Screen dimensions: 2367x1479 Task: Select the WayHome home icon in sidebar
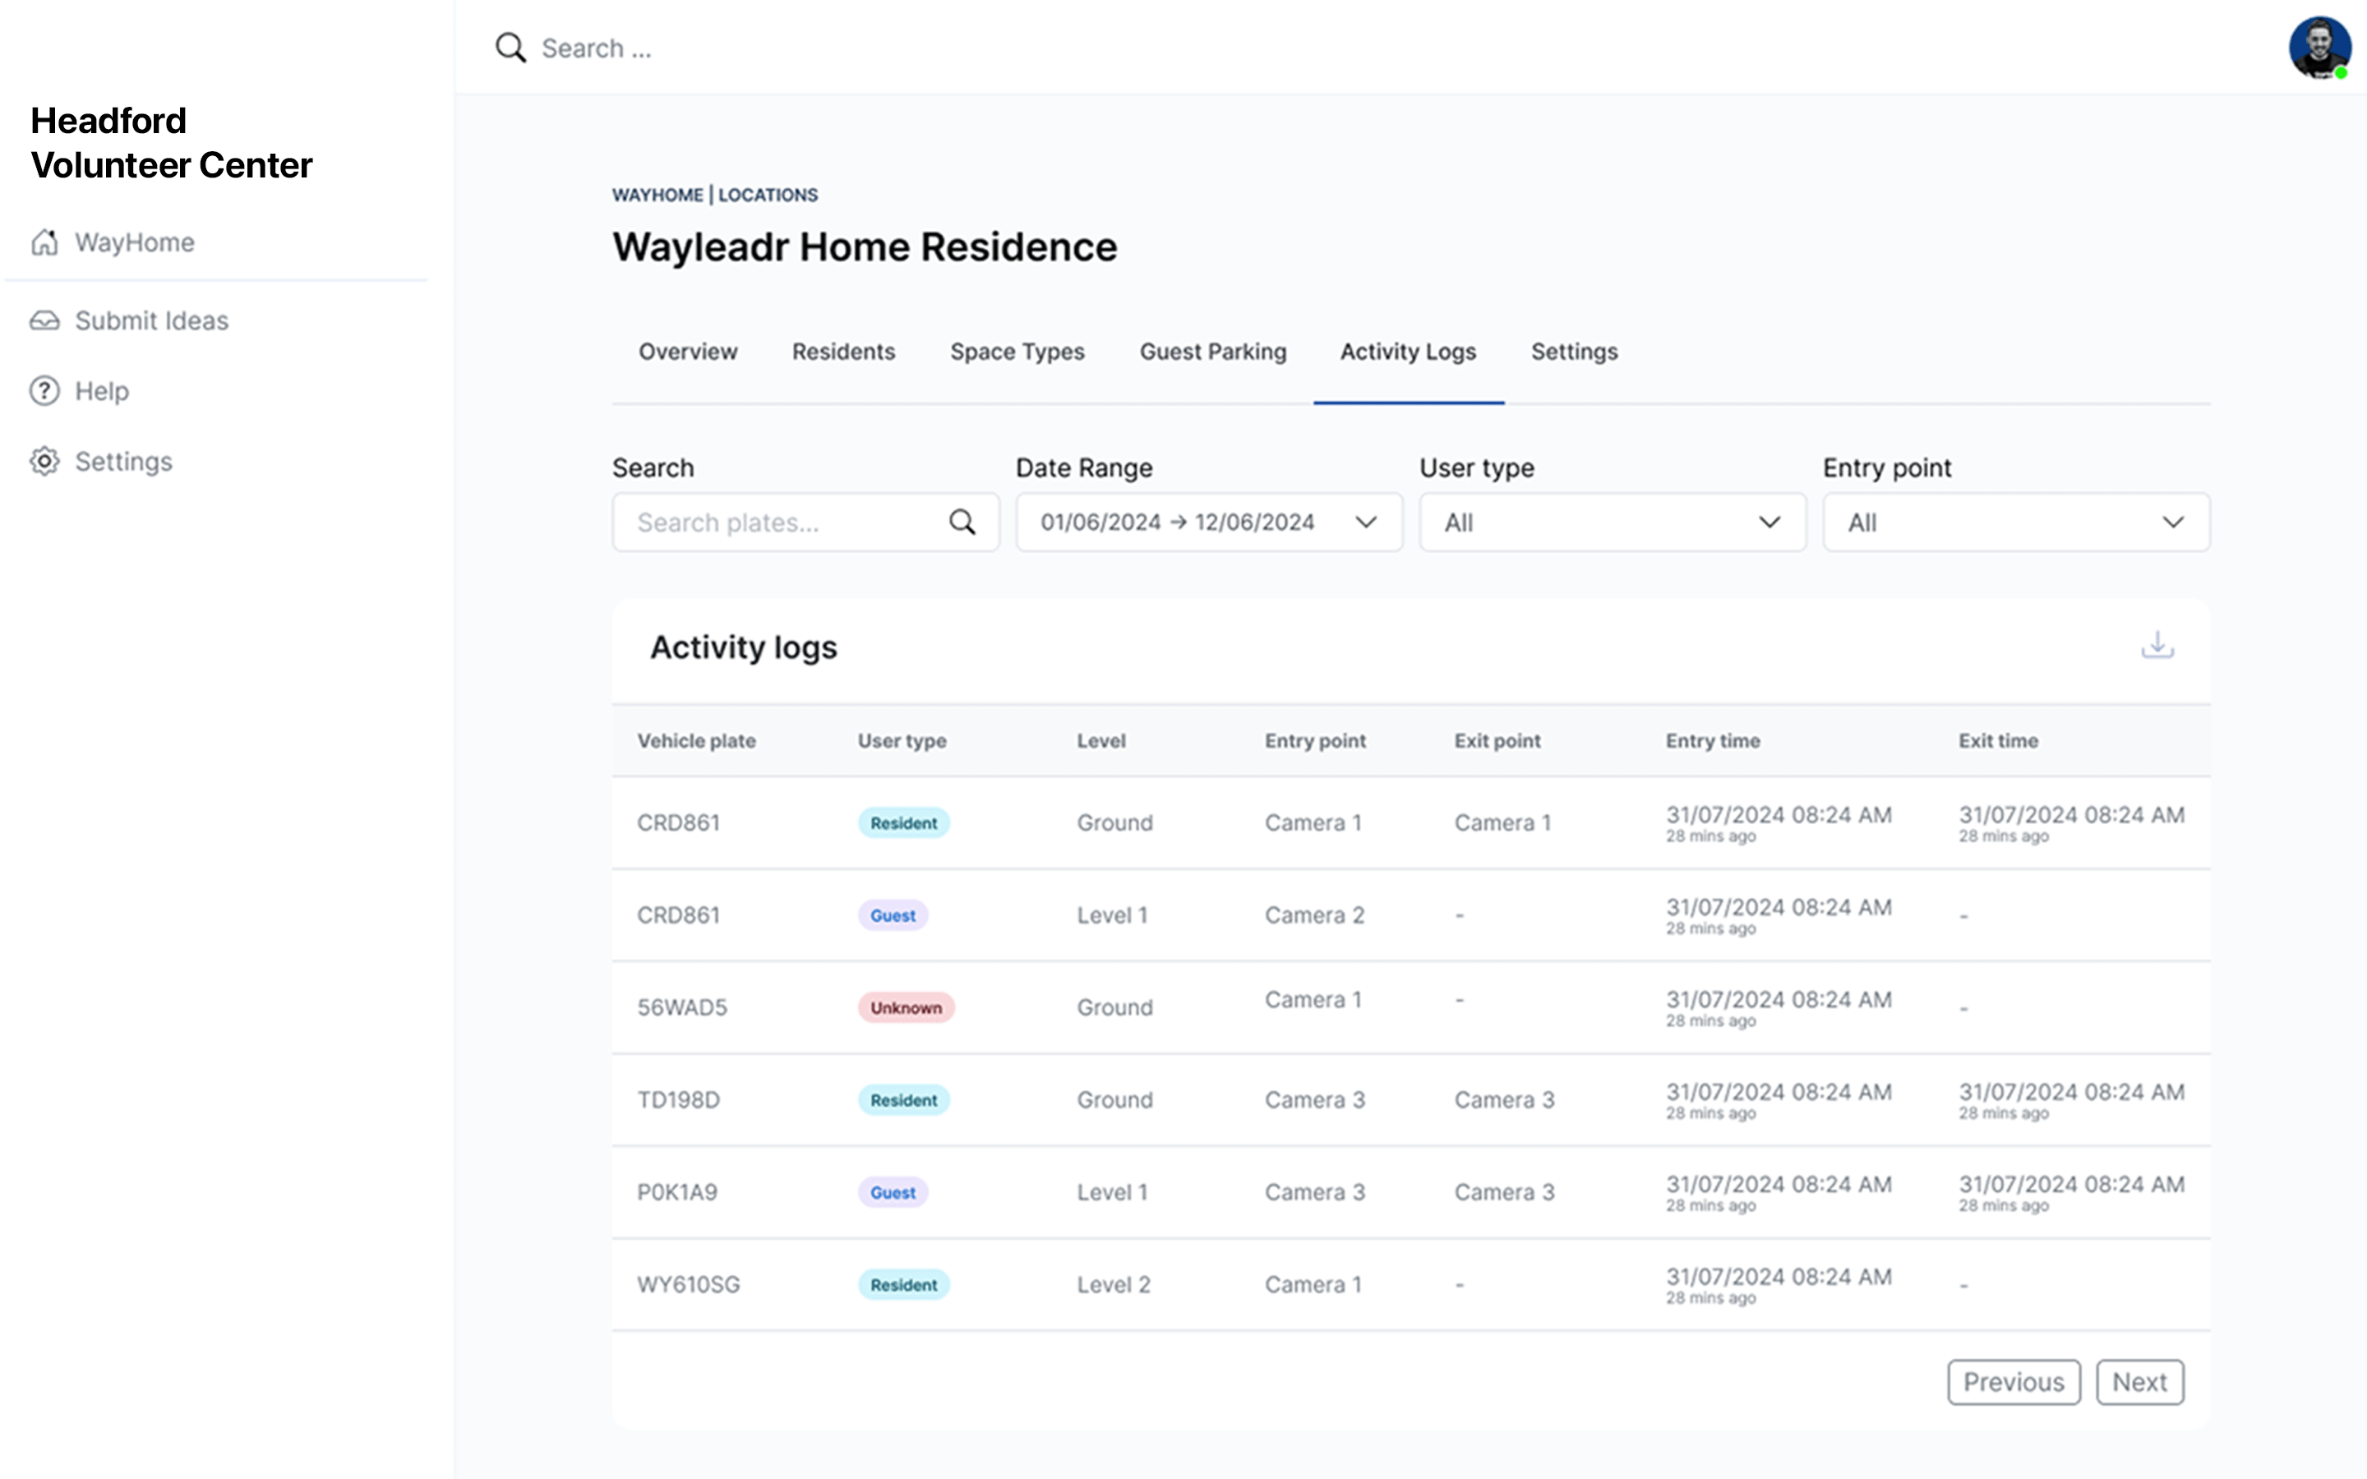click(44, 242)
